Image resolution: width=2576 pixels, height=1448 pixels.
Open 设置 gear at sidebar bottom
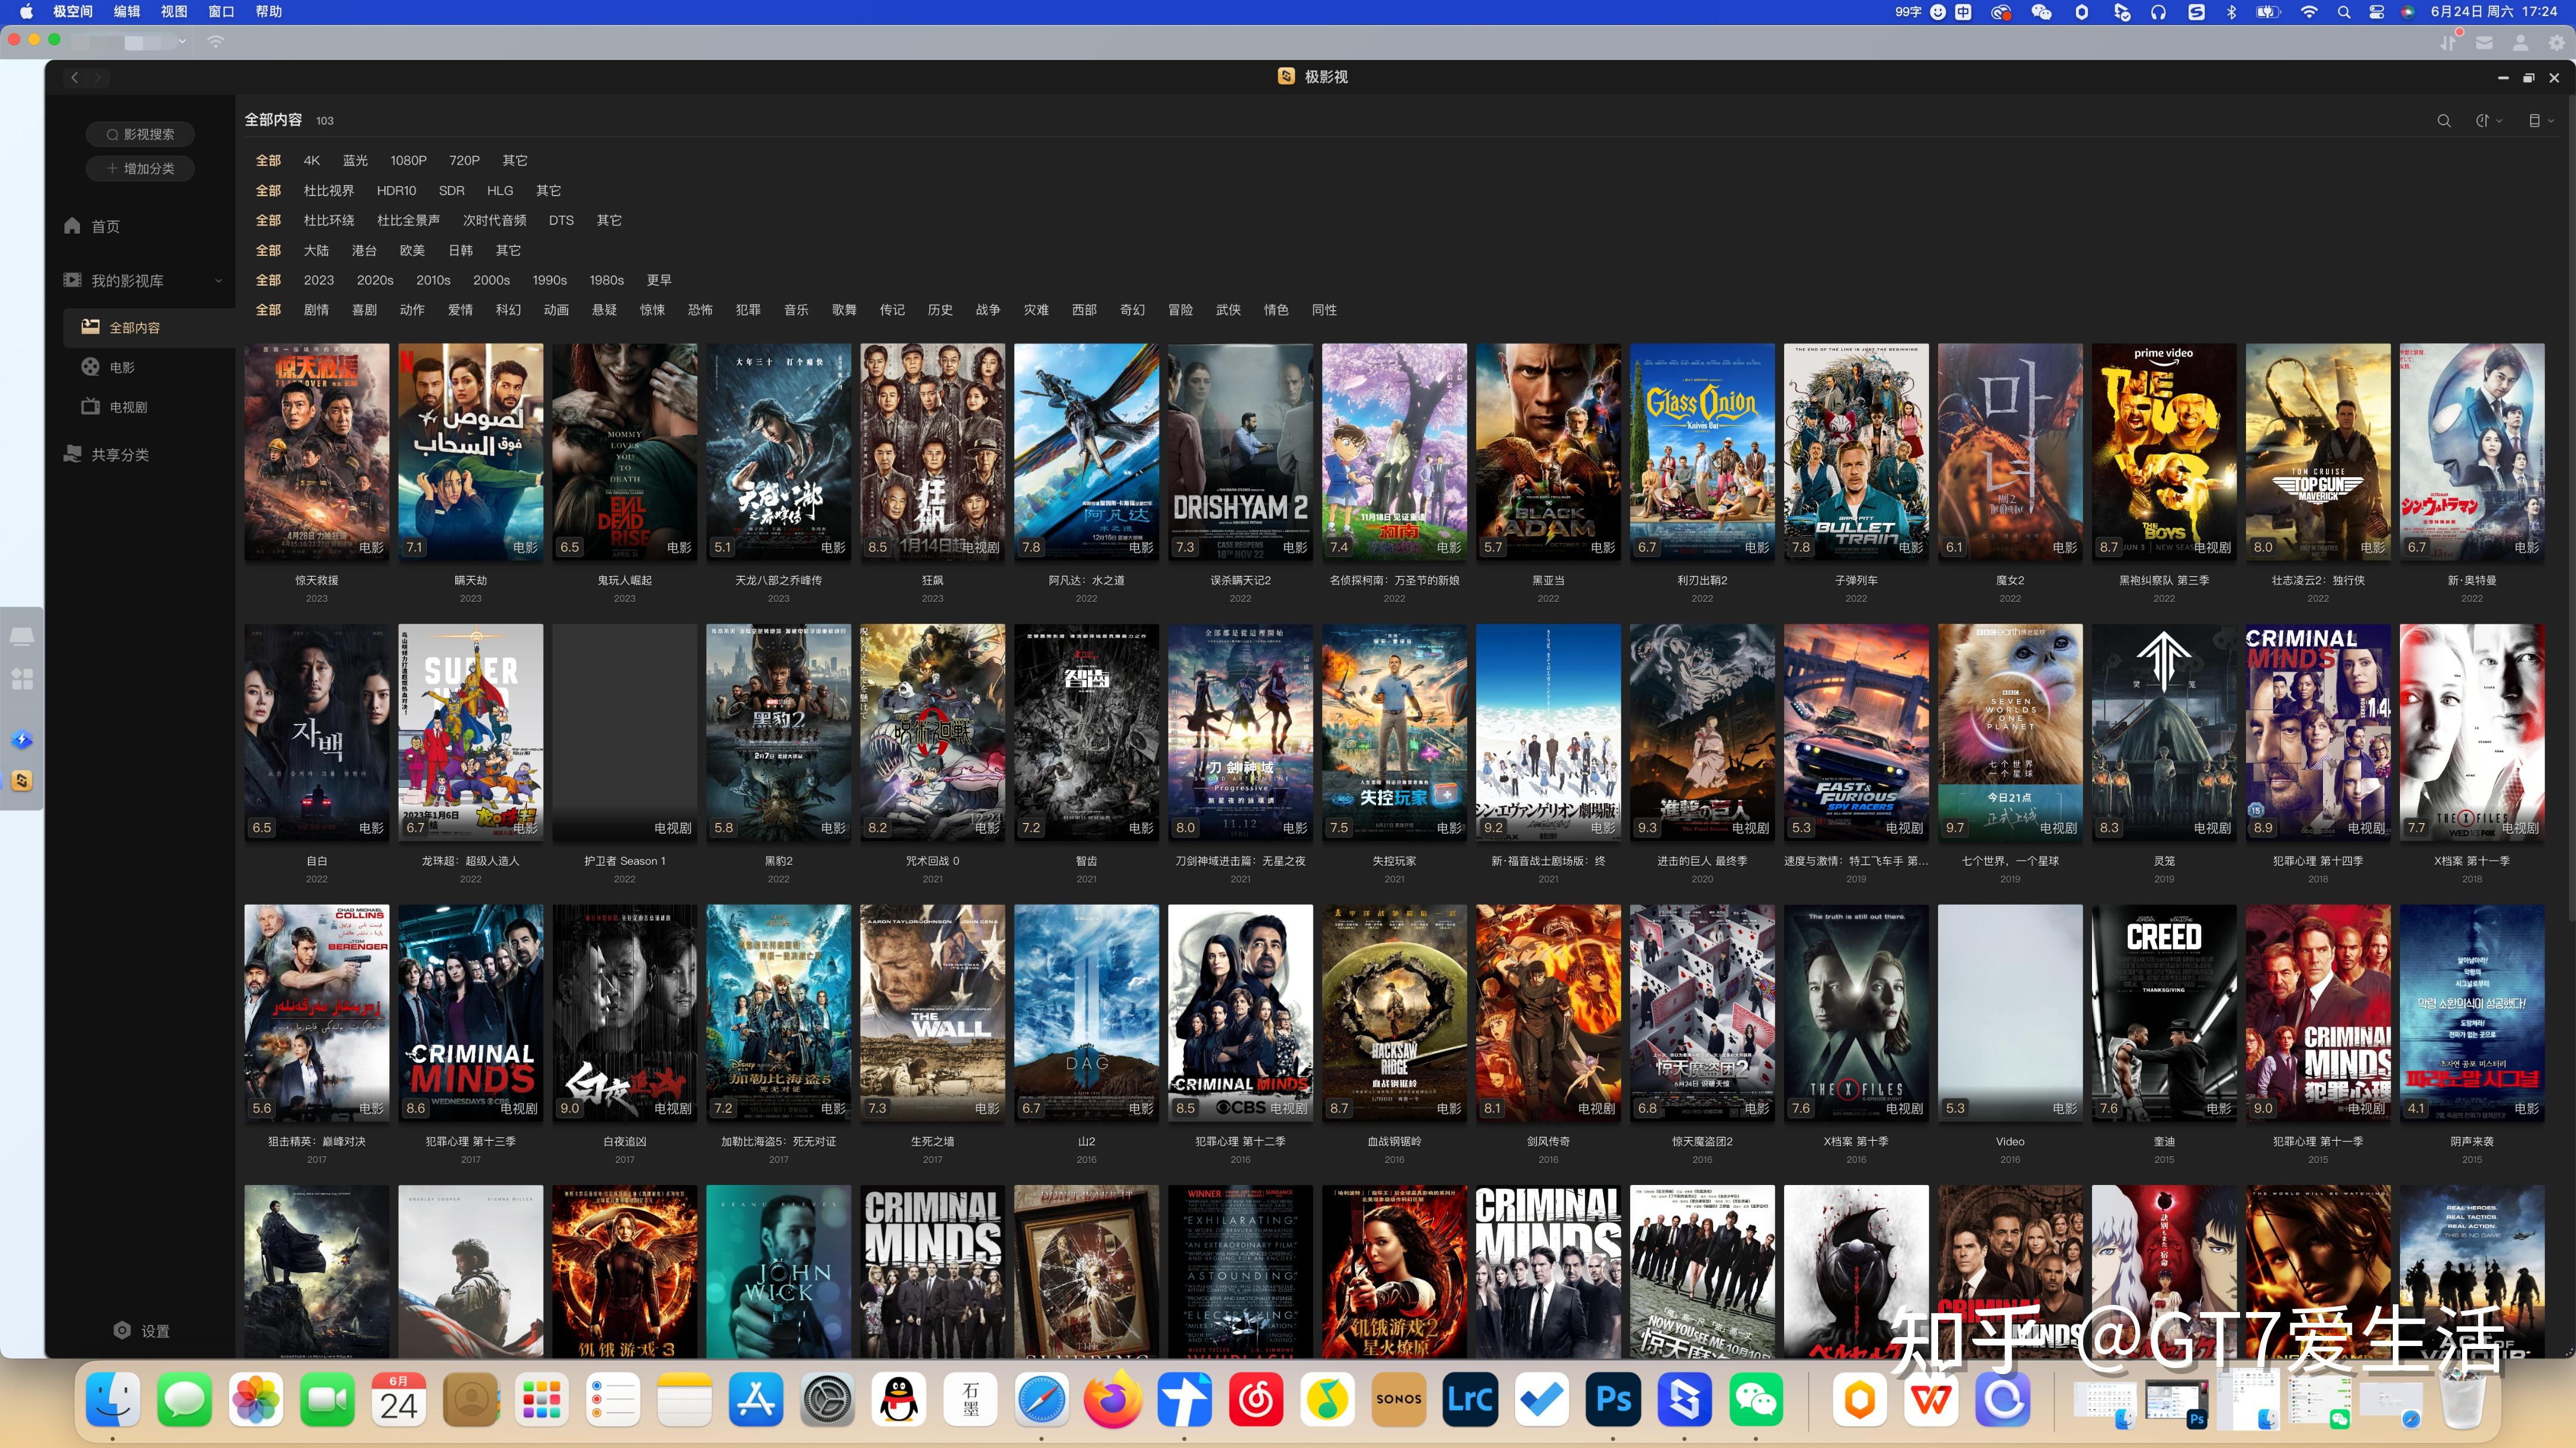click(123, 1330)
